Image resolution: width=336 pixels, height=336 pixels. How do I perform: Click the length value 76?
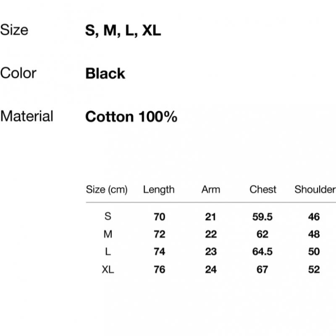160,269
